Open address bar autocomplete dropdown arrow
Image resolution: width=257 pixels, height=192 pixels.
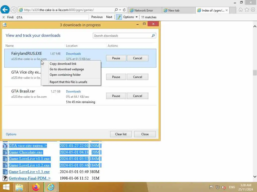coord(120,10)
